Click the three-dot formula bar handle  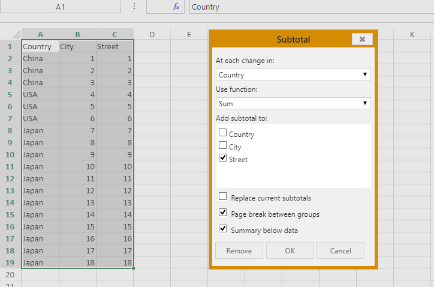point(134,6)
